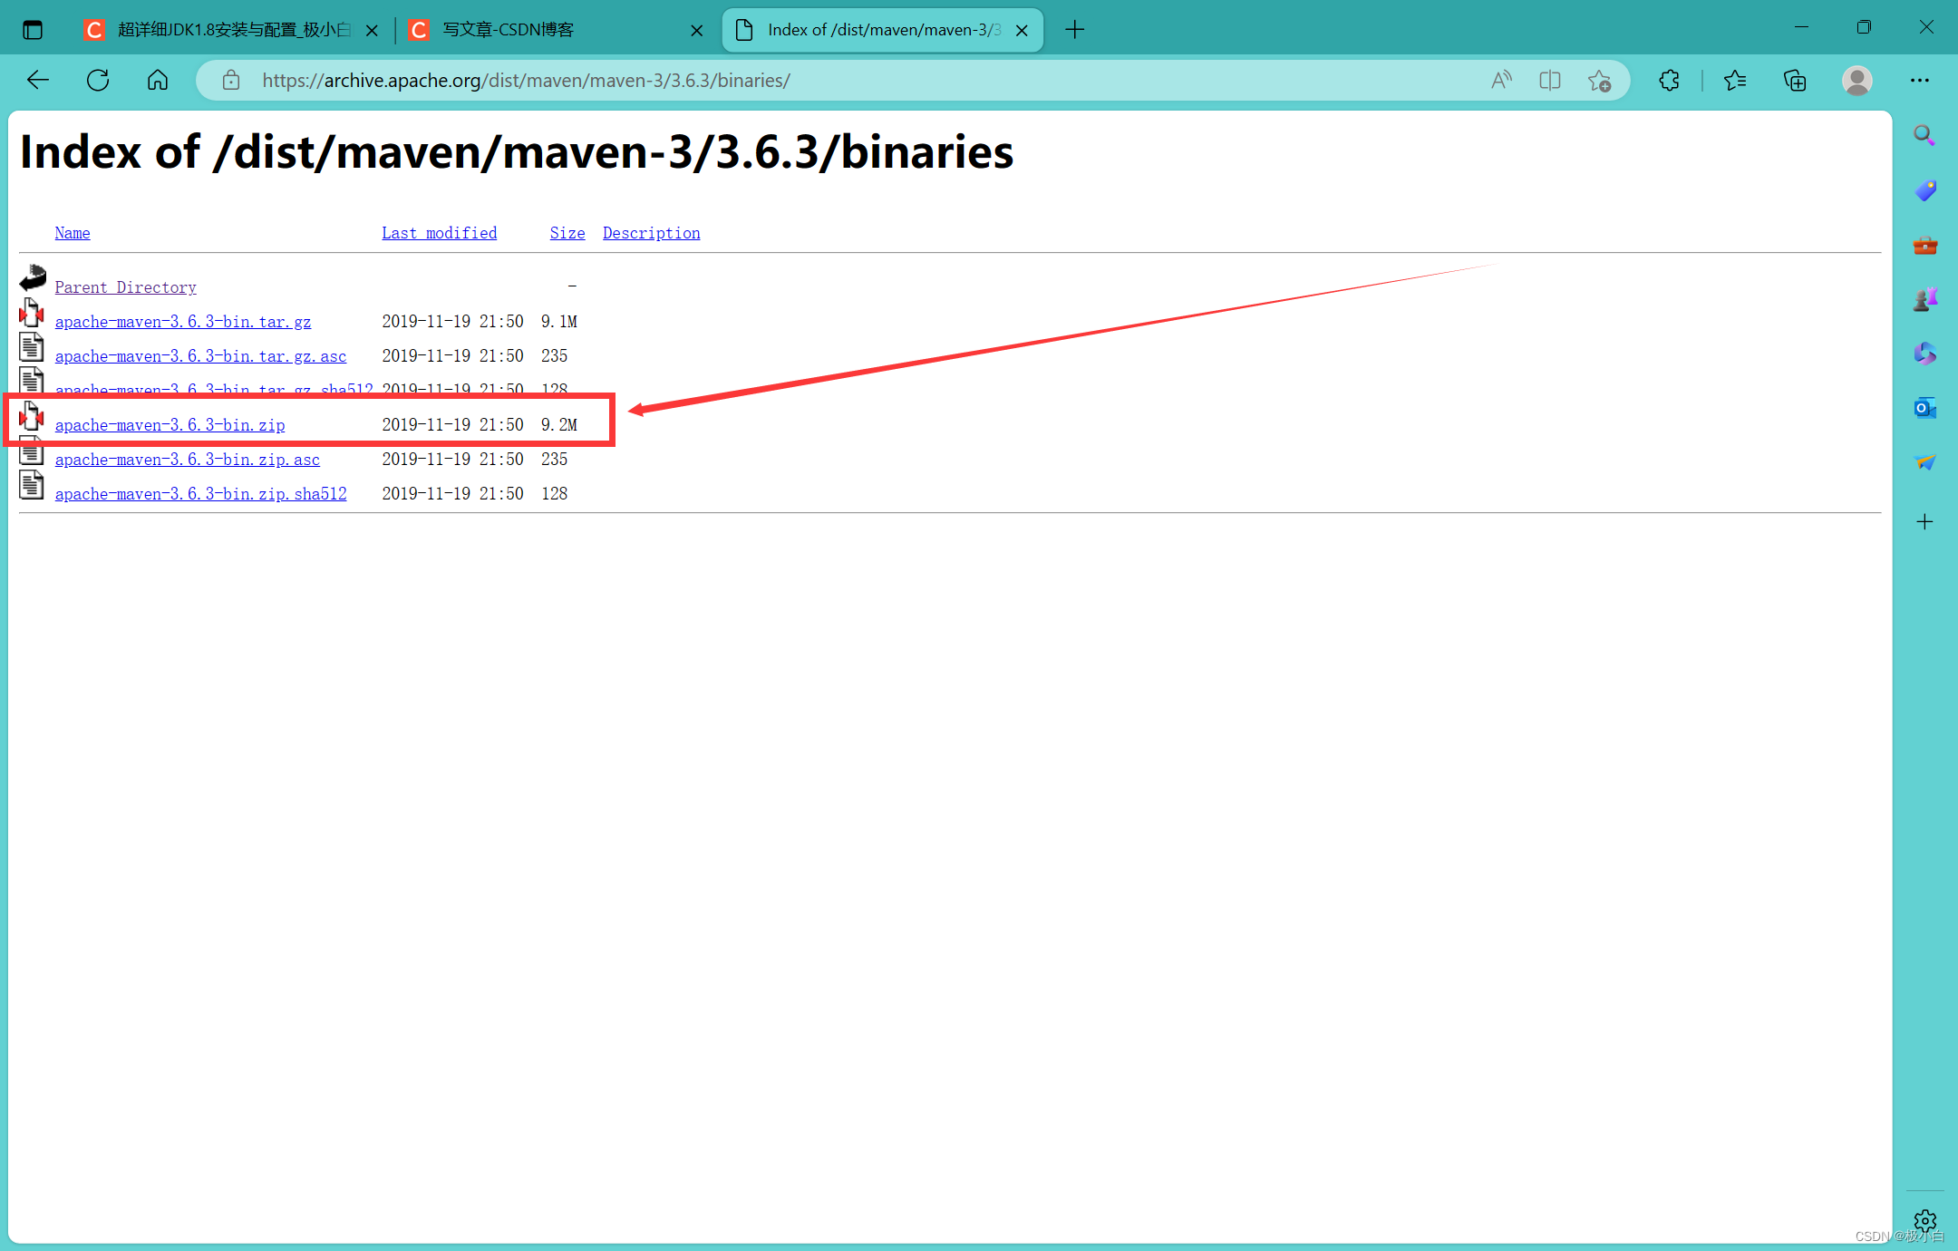Viewport: 1958px width, 1251px height.
Task: Open sidebar Games chess icon
Action: pos(1924,299)
